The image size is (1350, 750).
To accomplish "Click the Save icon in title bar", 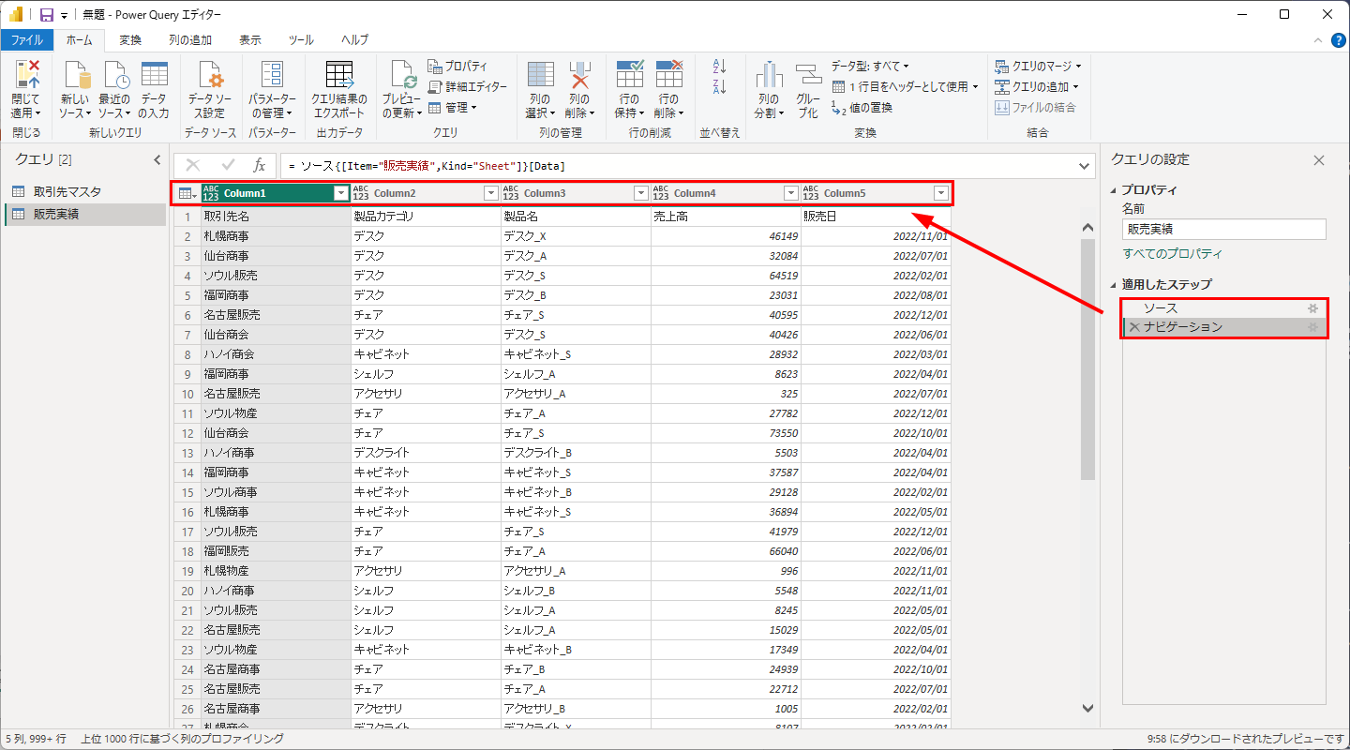I will (x=46, y=14).
